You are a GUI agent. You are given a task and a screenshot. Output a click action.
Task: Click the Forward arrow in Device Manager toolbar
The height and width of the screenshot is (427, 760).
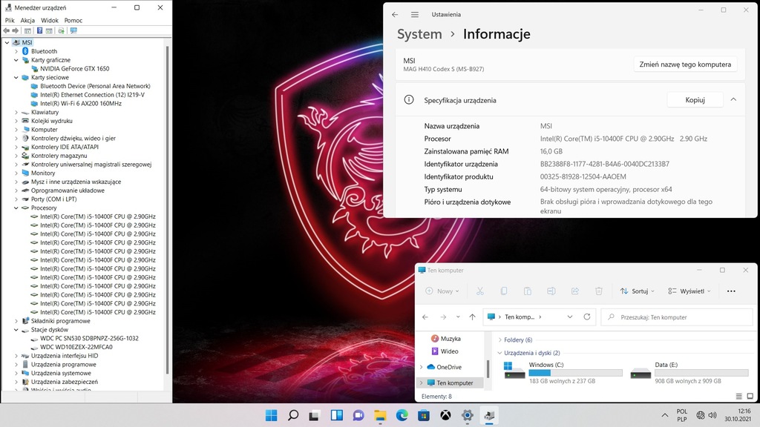pyautogui.click(x=16, y=30)
